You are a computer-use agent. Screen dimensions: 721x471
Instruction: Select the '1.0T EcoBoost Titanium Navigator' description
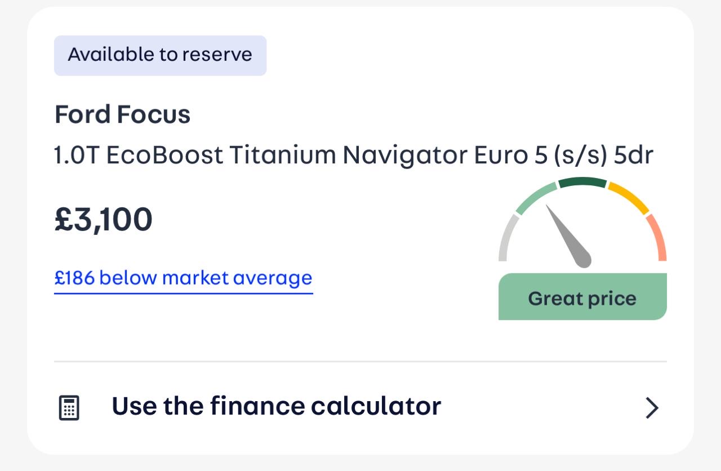pyautogui.click(x=262, y=155)
